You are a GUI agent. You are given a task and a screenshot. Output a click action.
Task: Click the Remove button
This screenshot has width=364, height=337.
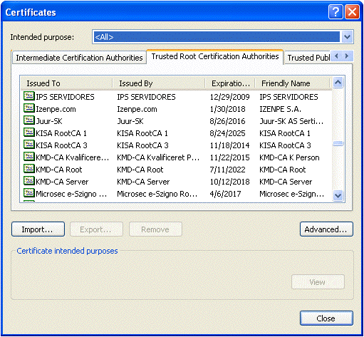click(x=155, y=229)
